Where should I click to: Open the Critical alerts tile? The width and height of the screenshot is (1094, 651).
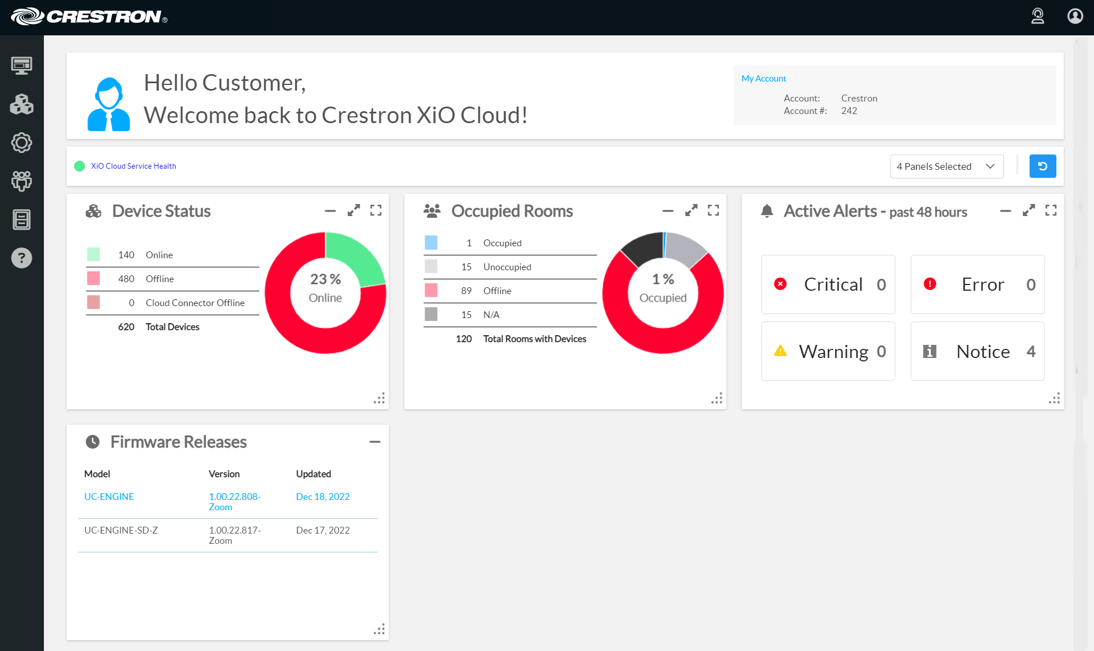(828, 284)
